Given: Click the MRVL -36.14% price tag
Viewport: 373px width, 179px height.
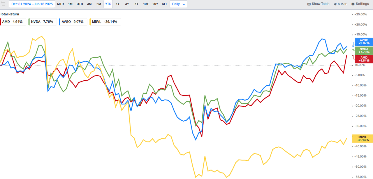Looking at the screenshot, I should [363, 138].
